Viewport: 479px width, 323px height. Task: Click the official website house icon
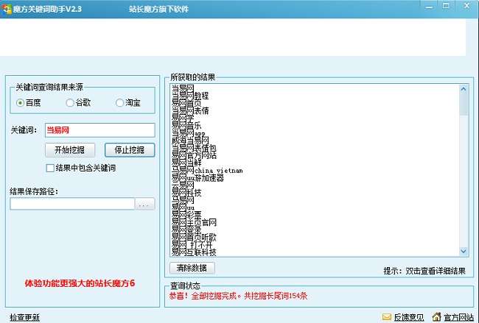coord(436,317)
